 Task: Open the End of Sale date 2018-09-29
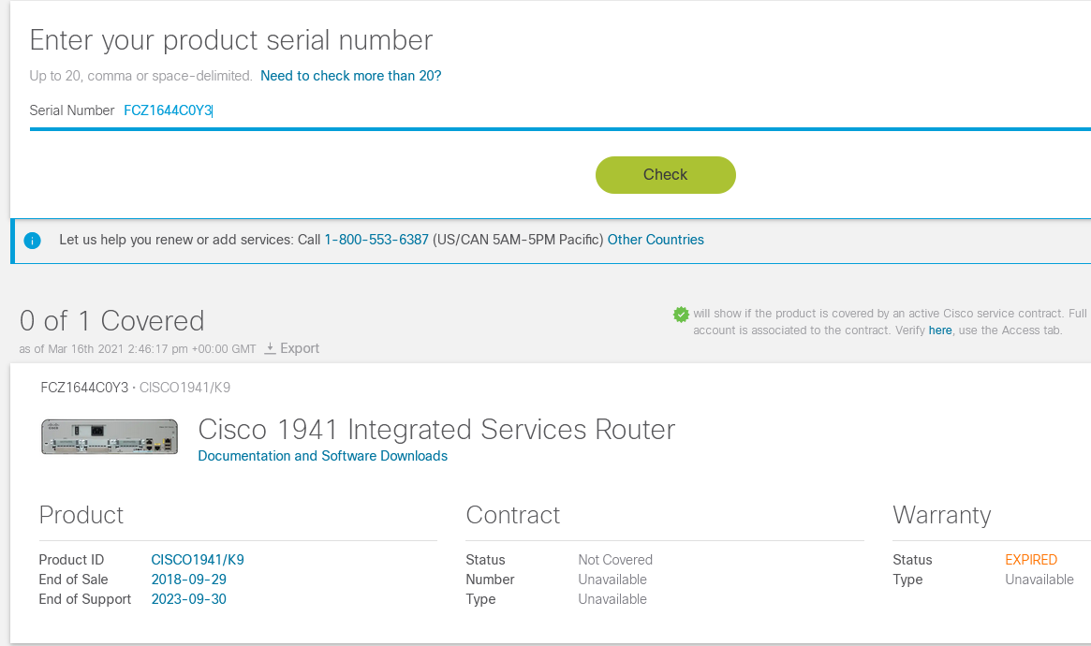coord(188,579)
